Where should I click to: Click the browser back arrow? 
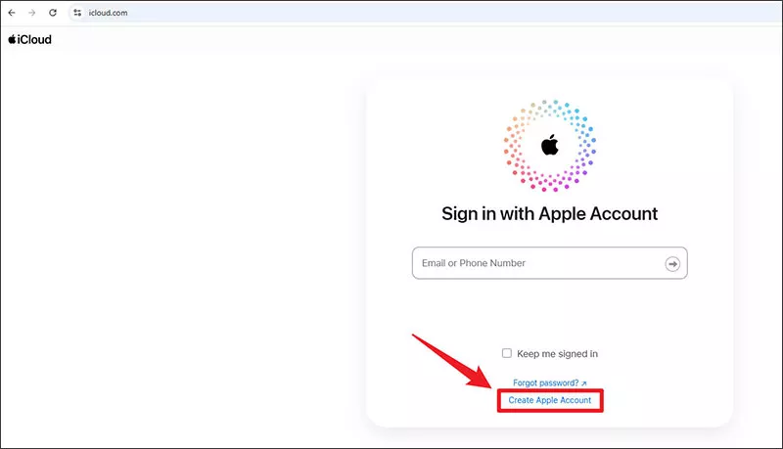(x=11, y=12)
